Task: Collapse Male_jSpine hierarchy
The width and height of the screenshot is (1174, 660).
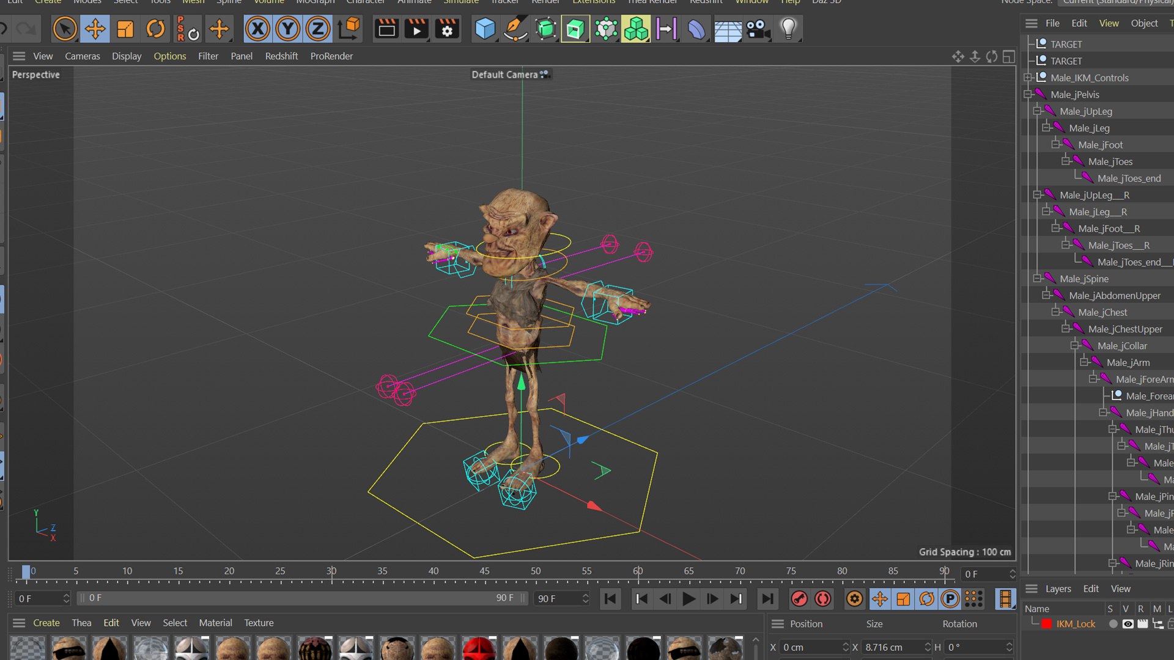Action: point(1038,279)
